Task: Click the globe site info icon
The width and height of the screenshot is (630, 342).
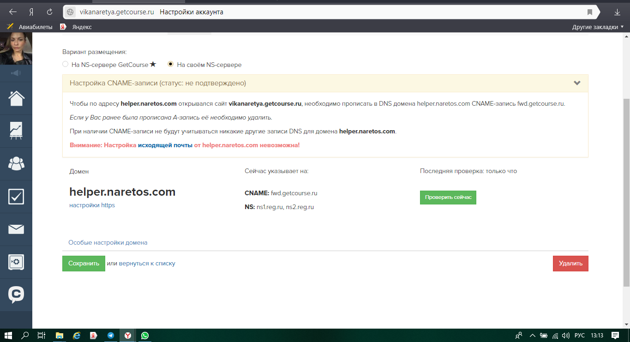Action: point(70,12)
